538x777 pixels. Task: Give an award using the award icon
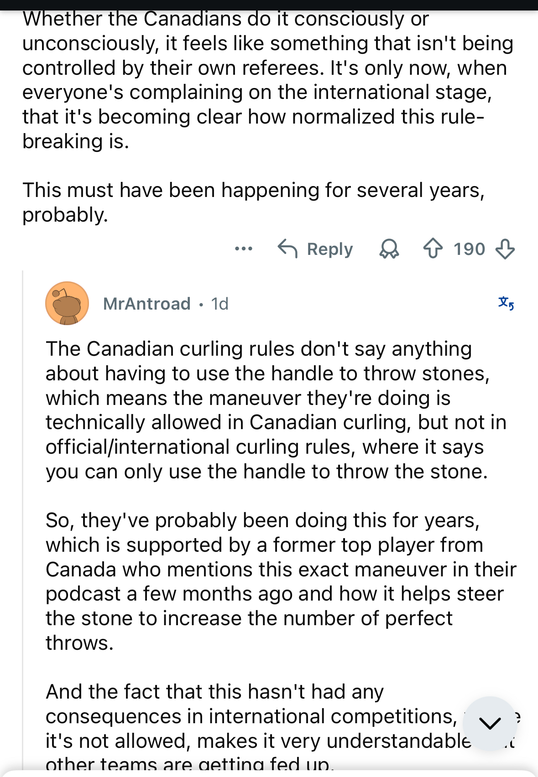(389, 249)
